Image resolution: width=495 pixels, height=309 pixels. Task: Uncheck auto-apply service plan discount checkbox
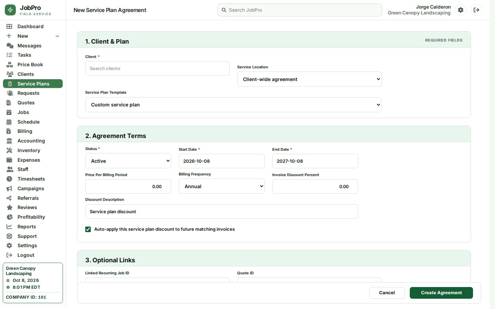[88, 229]
